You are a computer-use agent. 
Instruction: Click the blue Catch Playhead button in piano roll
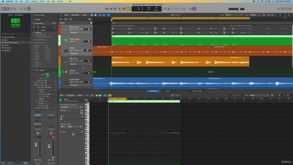click(x=105, y=95)
